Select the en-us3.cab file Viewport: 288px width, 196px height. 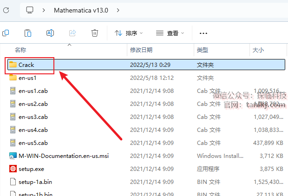pyautogui.click(x=33, y=117)
